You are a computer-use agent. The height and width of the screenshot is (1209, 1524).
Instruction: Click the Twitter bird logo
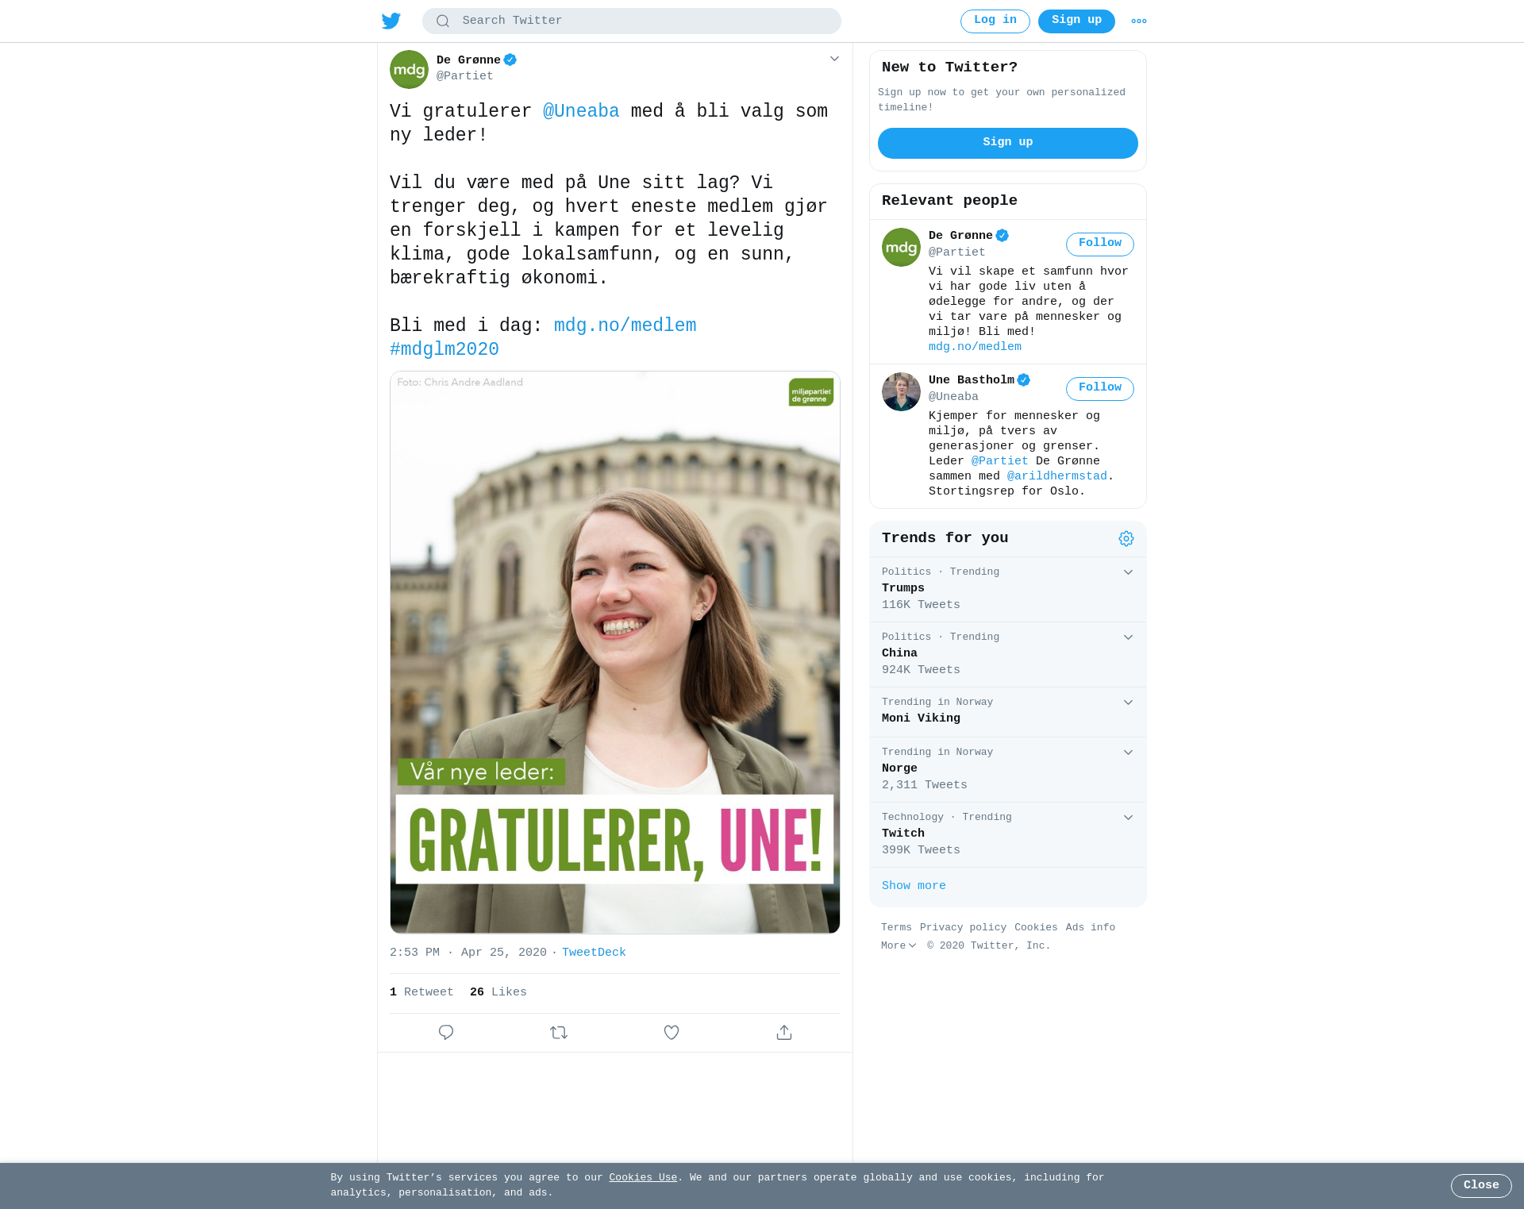pyautogui.click(x=391, y=21)
